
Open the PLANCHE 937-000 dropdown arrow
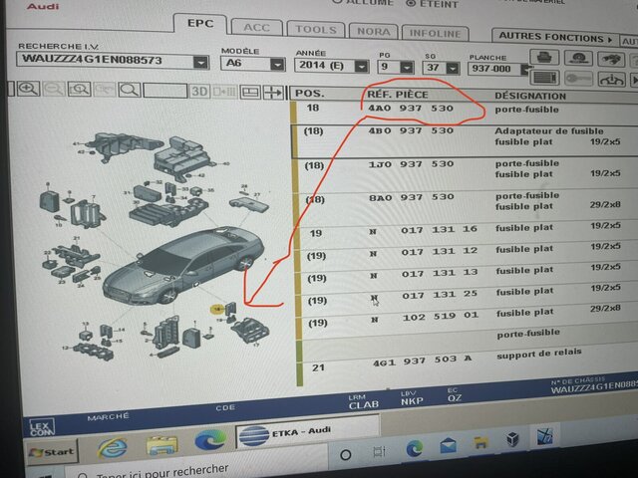524,70
